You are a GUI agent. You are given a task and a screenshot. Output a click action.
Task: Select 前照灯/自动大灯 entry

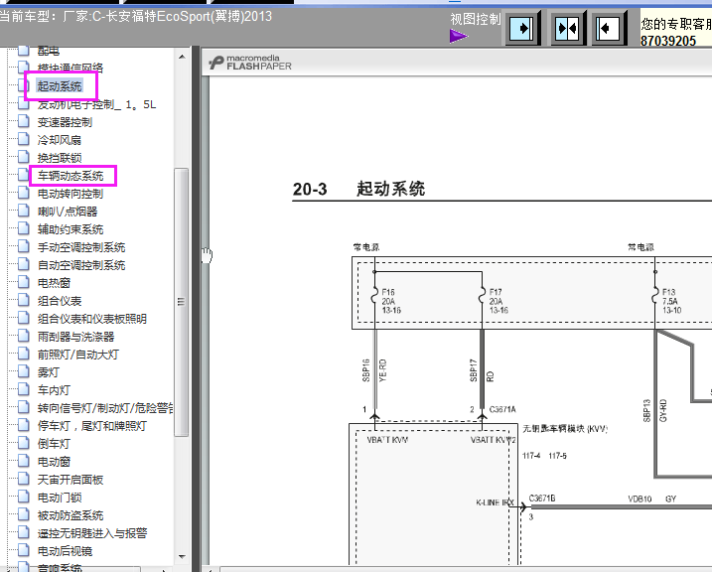pyautogui.click(x=78, y=355)
